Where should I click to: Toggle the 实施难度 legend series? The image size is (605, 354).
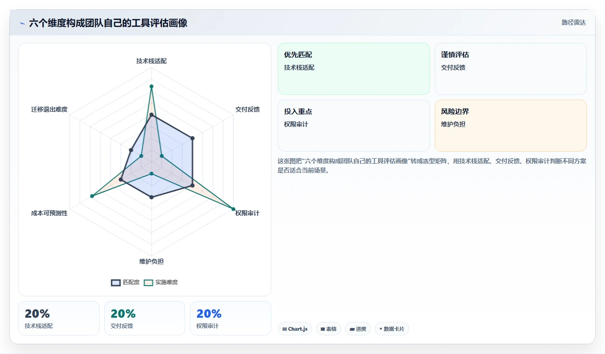[161, 282]
